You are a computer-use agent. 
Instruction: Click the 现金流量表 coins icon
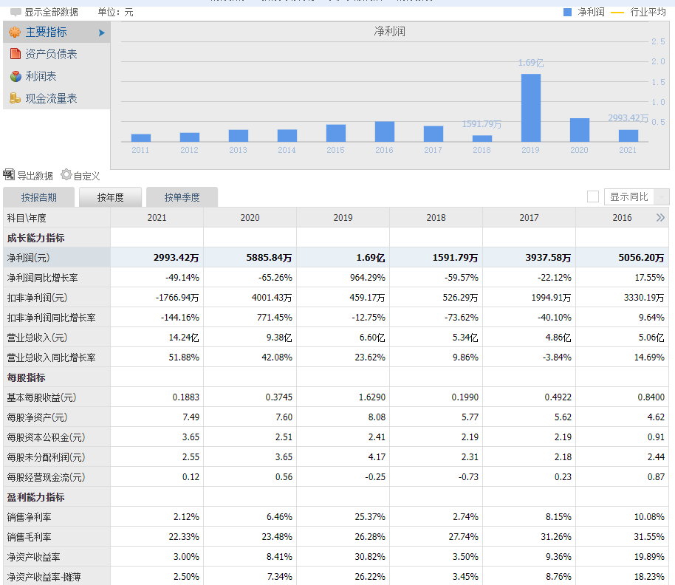(x=15, y=98)
